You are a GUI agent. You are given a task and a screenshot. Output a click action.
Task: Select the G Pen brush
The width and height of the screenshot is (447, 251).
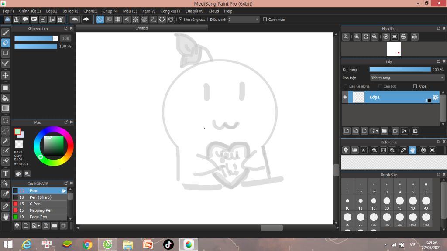[x=40, y=204]
